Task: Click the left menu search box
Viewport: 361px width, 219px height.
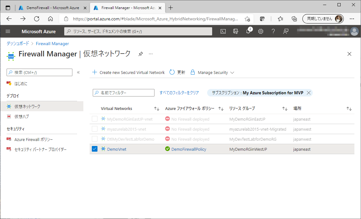Action: (39, 72)
